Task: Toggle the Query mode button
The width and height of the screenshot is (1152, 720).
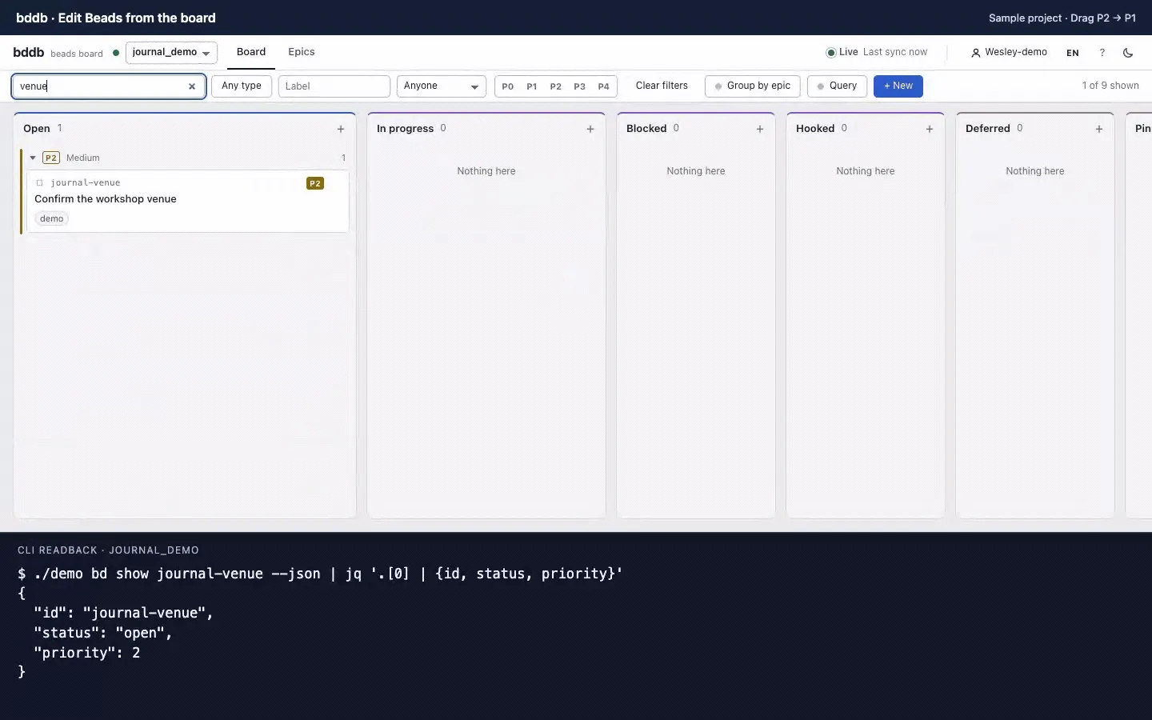Action: pos(837,86)
